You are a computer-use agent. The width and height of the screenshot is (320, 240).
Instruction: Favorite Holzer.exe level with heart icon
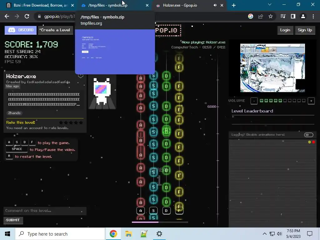81,76
